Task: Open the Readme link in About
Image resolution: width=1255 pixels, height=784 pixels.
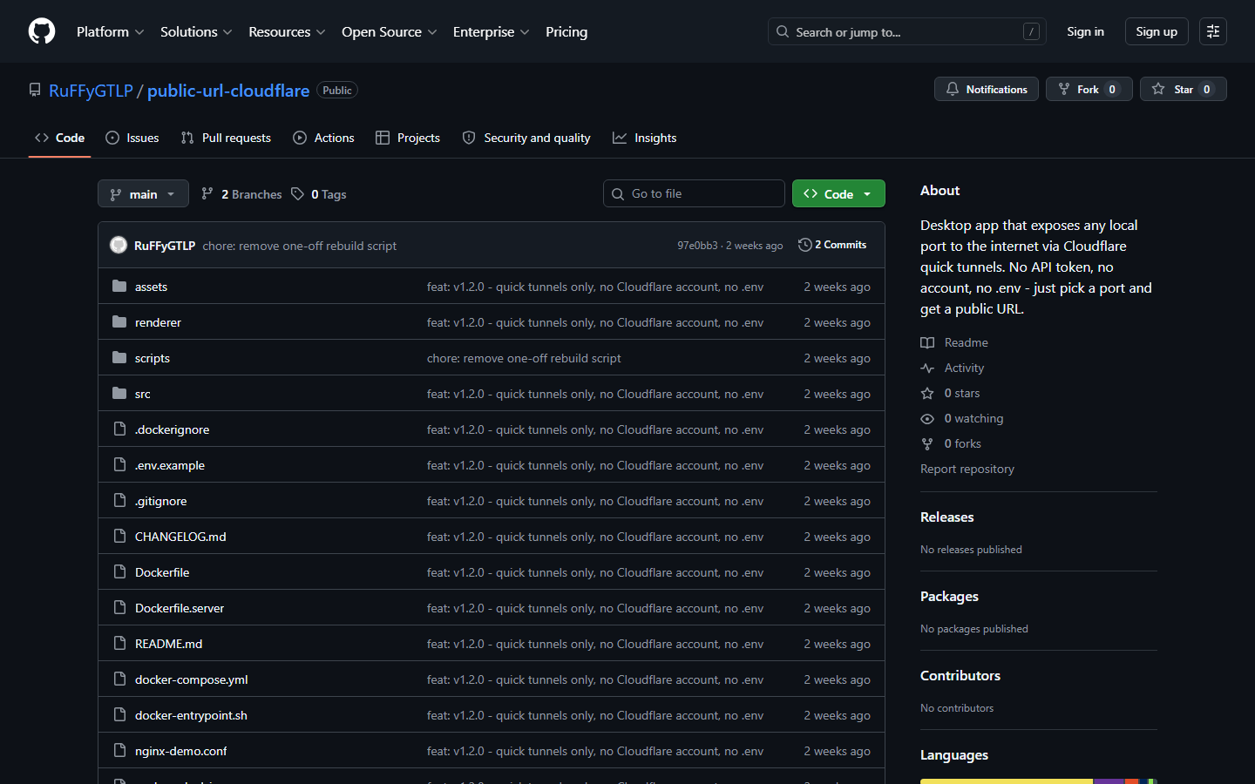Action: tap(954, 342)
